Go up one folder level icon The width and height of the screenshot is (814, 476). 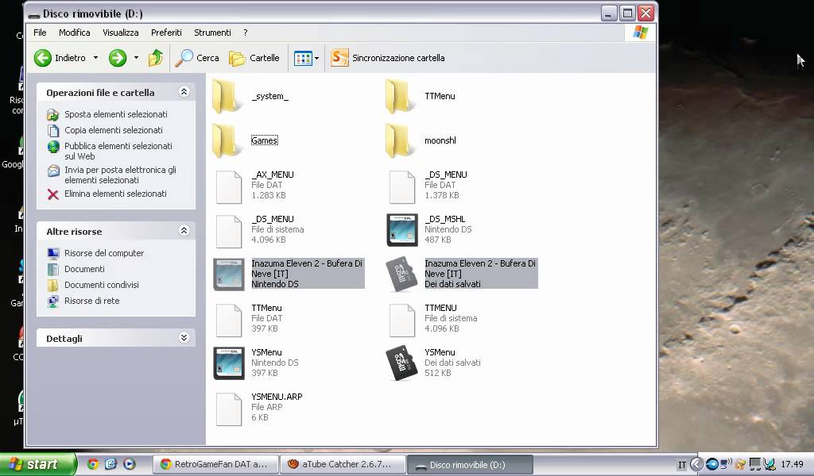pyautogui.click(x=155, y=58)
